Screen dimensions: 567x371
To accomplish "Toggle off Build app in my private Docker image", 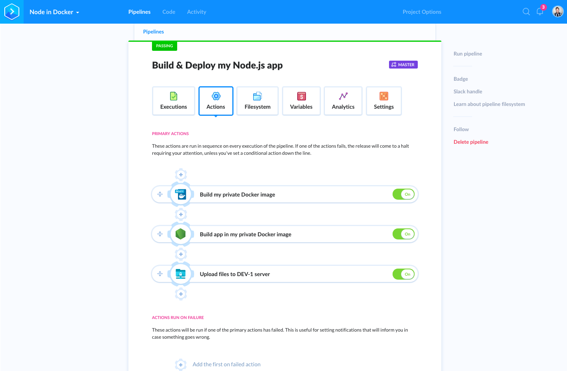I will (x=404, y=234).
